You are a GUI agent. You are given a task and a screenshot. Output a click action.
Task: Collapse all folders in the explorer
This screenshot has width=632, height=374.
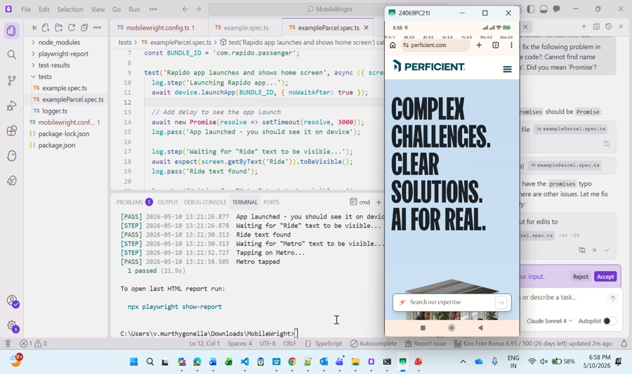(x=84, y=27)
